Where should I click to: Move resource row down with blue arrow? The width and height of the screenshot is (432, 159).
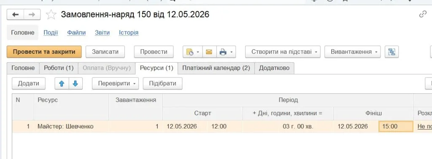click(x=76, y=83)
